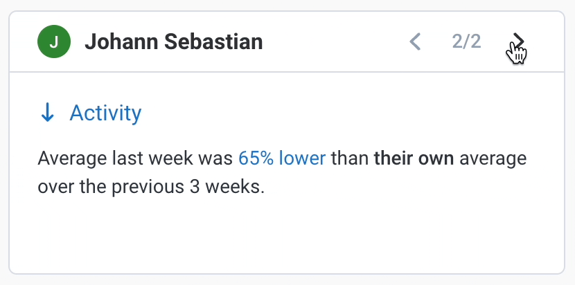Open the Activity heading link

pos(105,113)
